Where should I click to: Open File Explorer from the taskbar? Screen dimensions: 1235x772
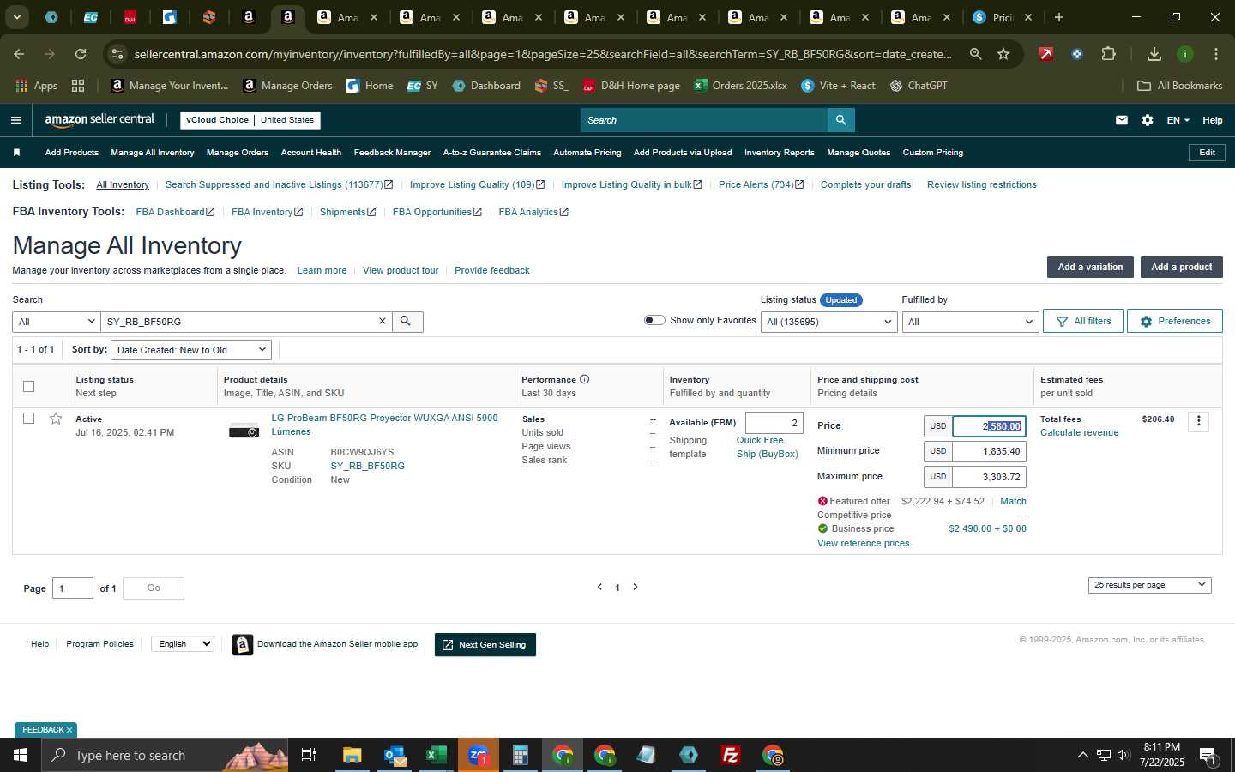pyautogui.click(x=352, y=755)
